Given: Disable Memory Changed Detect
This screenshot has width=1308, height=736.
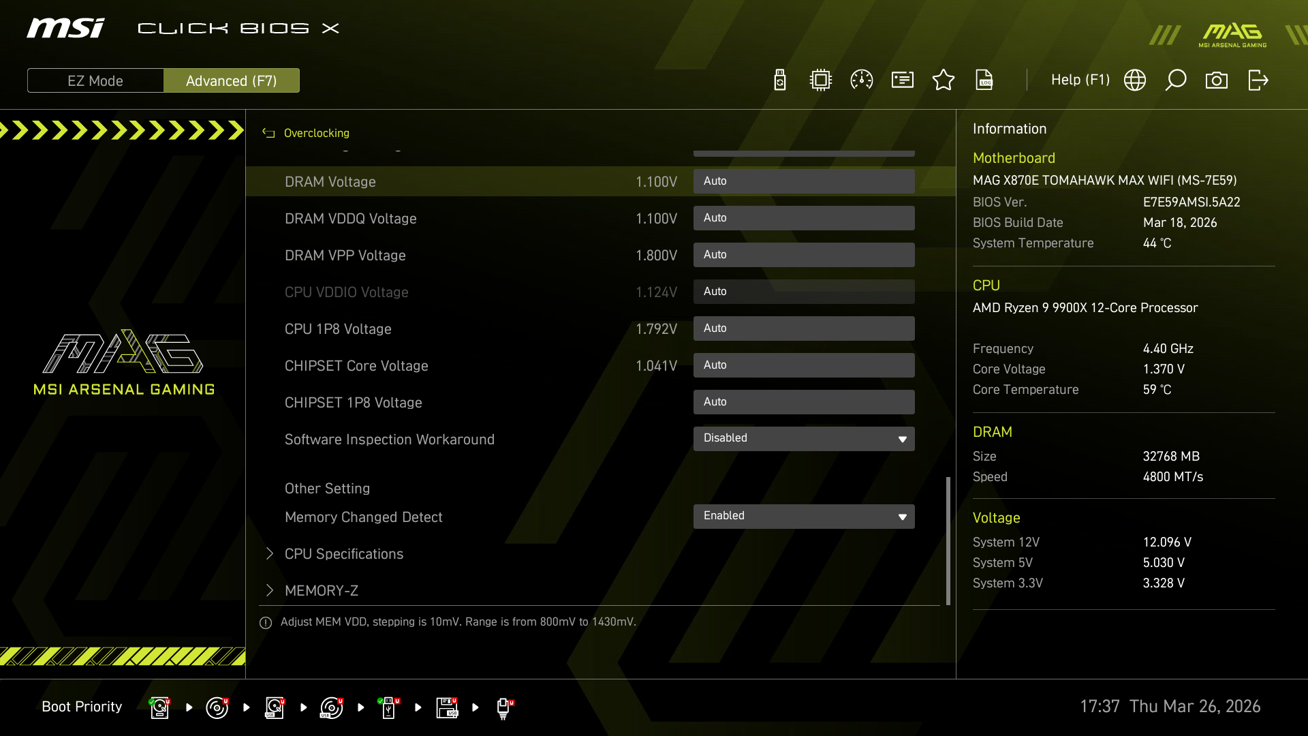Looking at the screenshot, I should pyautogui.click(x=804, y=516).
